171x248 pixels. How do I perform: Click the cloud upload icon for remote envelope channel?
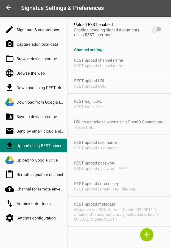tap(10, 189)
